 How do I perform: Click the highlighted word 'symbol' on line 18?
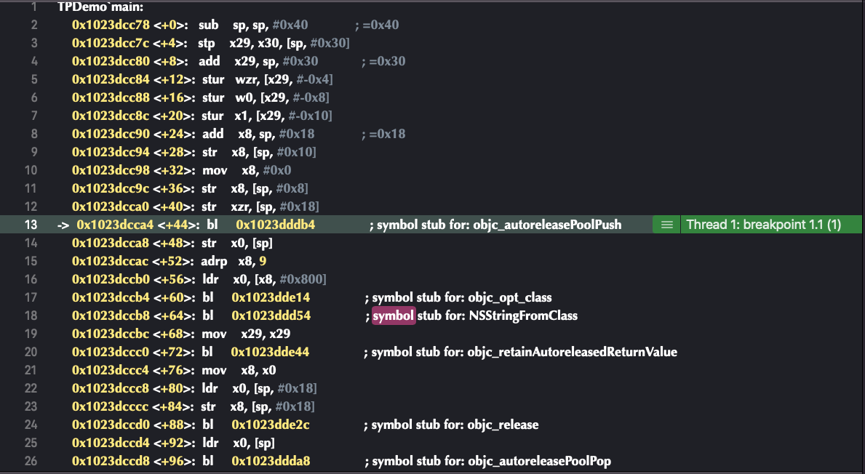coord(394,316)
